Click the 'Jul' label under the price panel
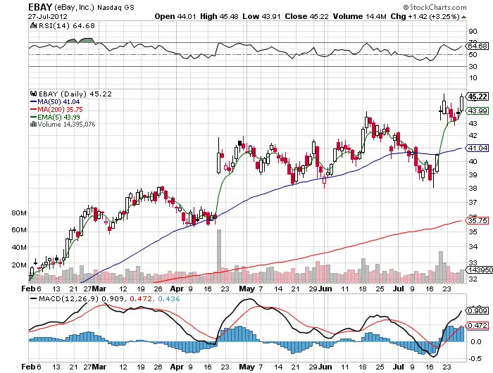Viewport: 493px width, 373px height. point(399,289)
